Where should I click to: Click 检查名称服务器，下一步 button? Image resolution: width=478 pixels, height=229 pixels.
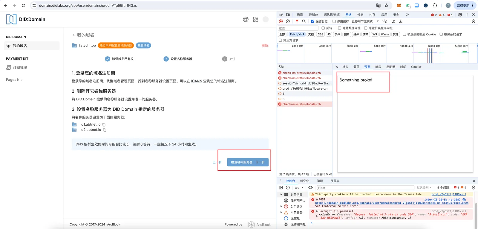coord(248,162)
